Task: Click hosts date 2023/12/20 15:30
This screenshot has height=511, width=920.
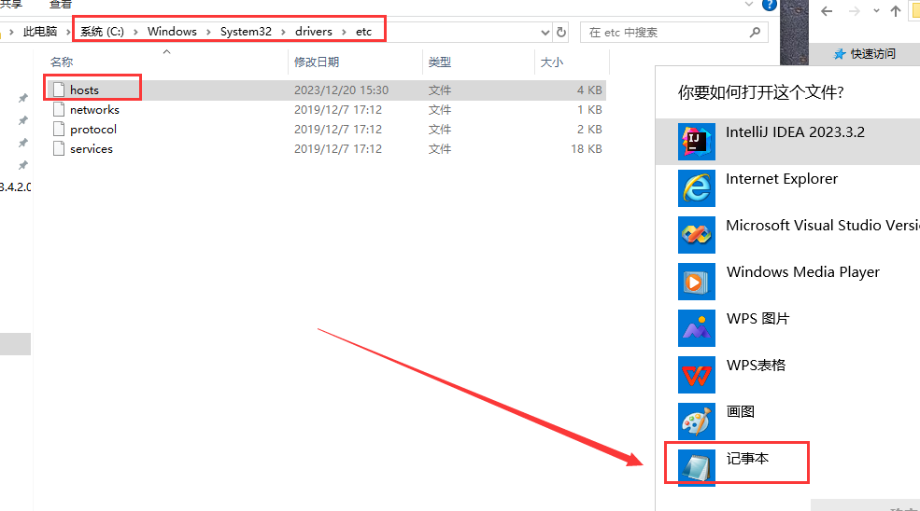Action: (x=342, y=90)
